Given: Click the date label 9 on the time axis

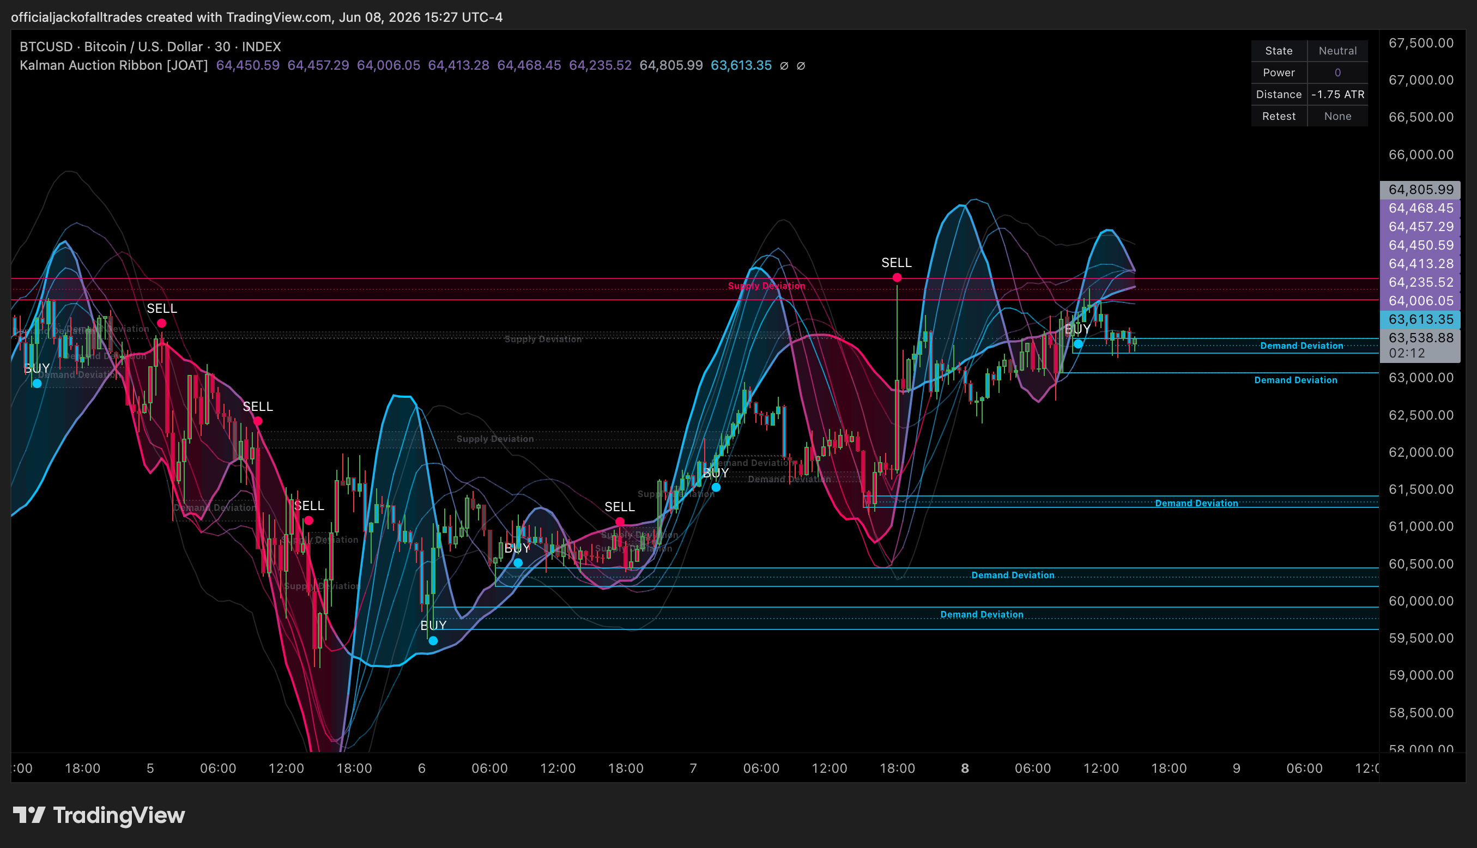Looking at the screenshot, I should tap(1237, 768).
